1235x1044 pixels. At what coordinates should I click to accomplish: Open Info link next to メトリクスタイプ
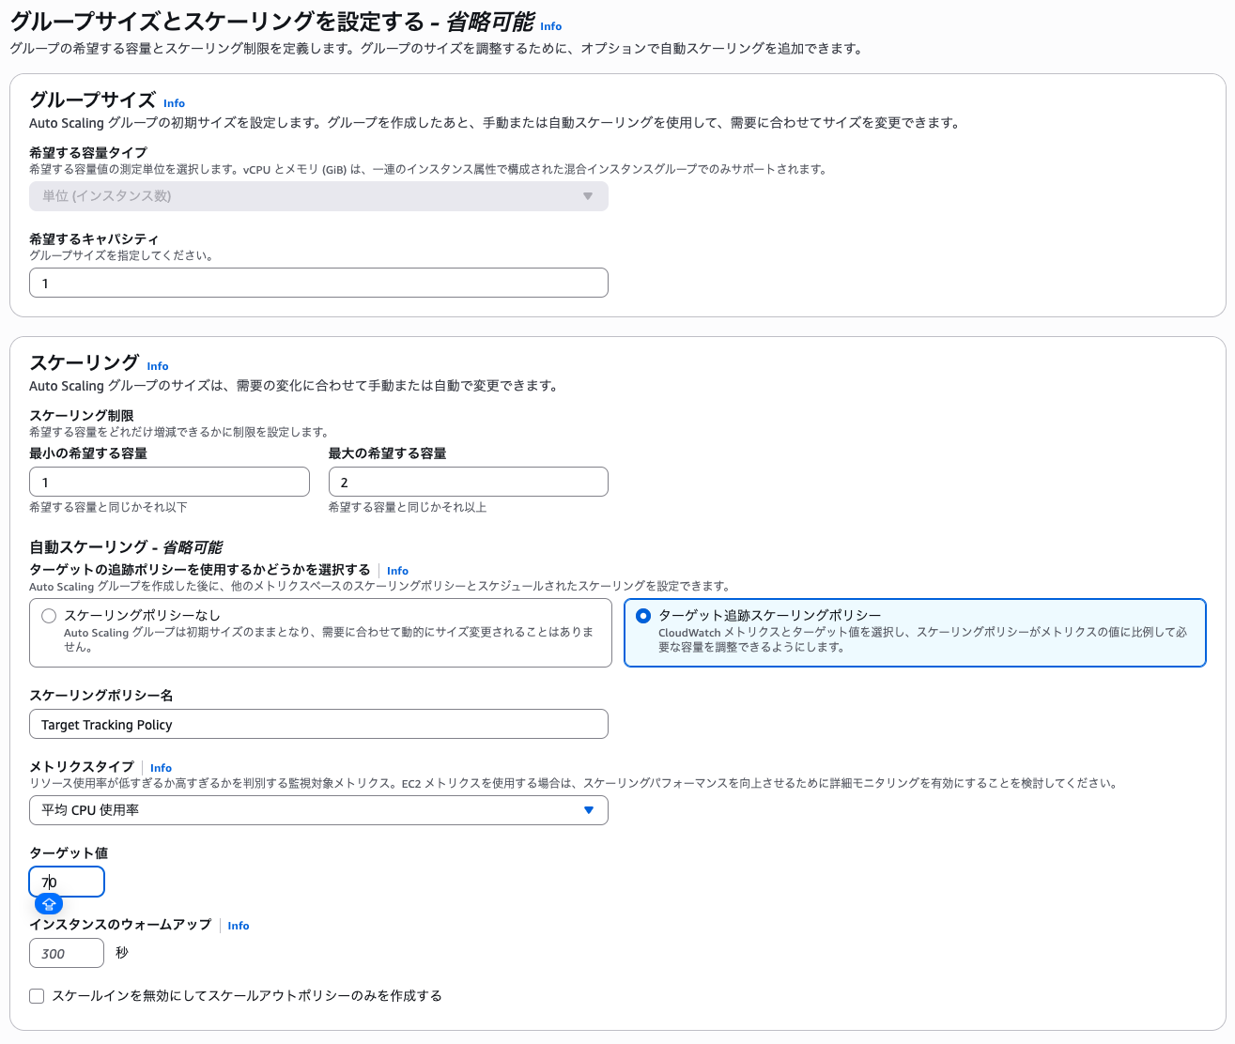(161, 768)
